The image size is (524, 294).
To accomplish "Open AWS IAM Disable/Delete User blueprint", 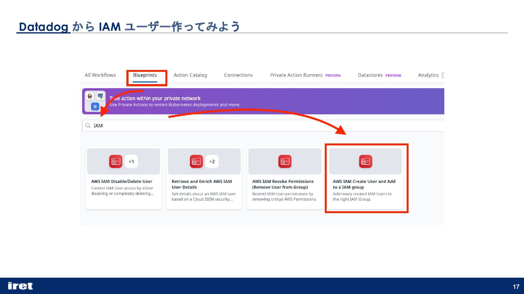I will [x=121, y=181].
